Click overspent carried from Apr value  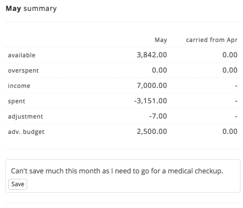[230, 70]
